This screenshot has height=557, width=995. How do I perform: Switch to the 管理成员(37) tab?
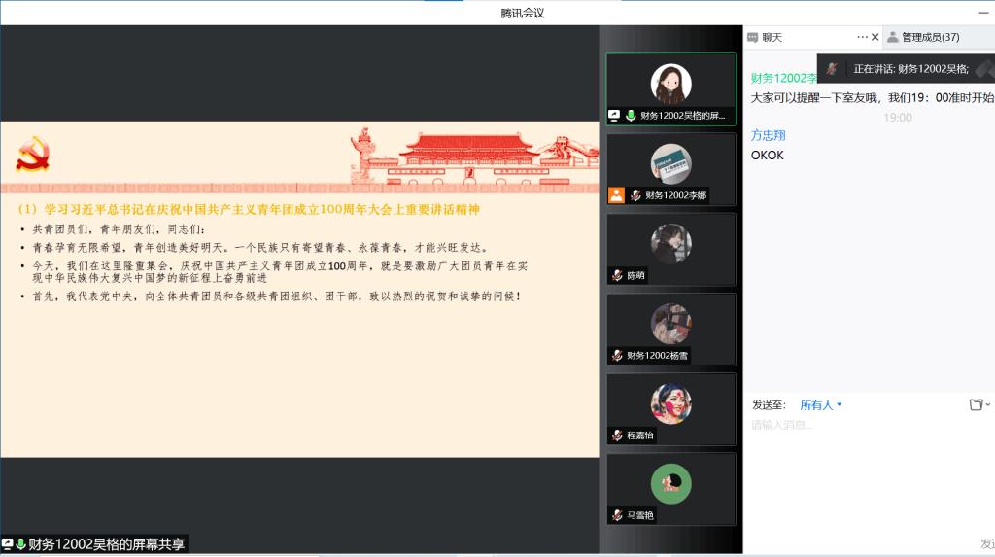930,38
